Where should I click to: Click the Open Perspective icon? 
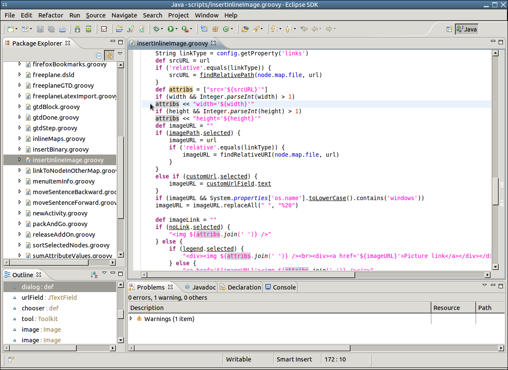449,29
